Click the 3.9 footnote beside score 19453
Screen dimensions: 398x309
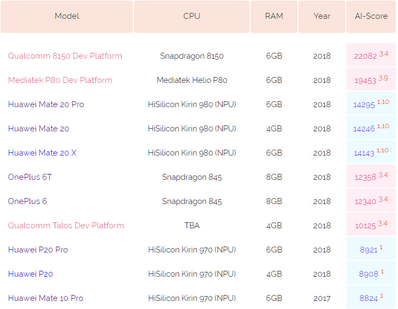pos(383,78)
